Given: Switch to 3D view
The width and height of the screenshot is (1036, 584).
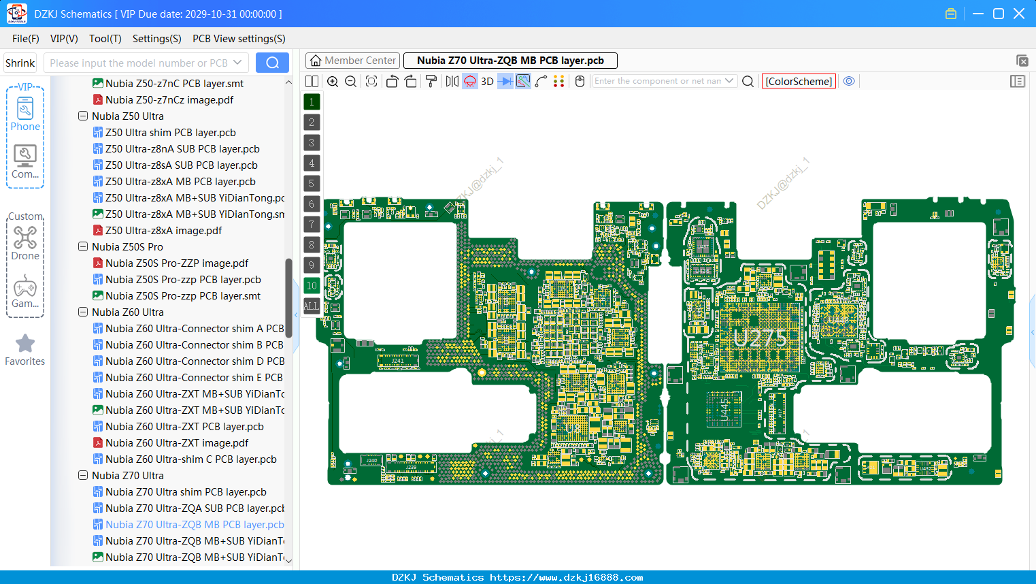Looking at the screenshot, I should tap(487, 81).
